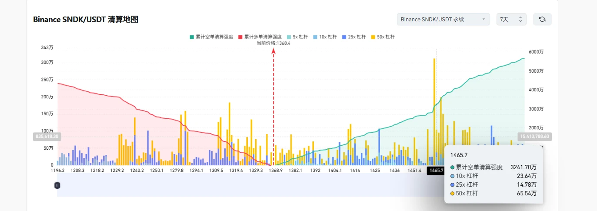Click the red current price arrow marker

273,51
